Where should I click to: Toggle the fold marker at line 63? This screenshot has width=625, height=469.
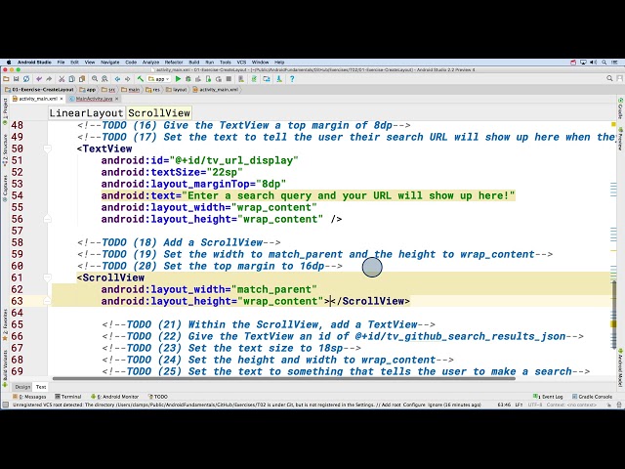pos(48,301)
